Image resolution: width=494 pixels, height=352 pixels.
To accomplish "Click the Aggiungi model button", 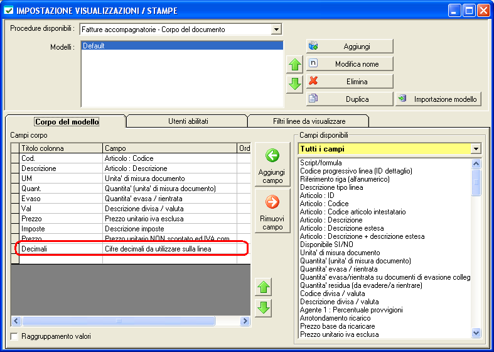I will (x=350, y=47).
